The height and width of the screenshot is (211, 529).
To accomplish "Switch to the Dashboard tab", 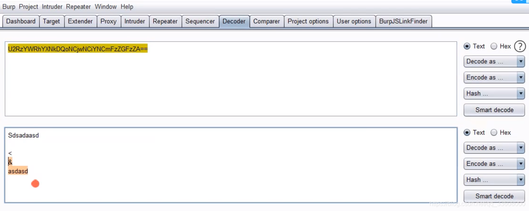I will pyautogui.click(x=21, y=21).
